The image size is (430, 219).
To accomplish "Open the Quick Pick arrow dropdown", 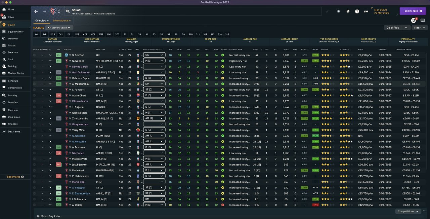I will coord(406,28).
